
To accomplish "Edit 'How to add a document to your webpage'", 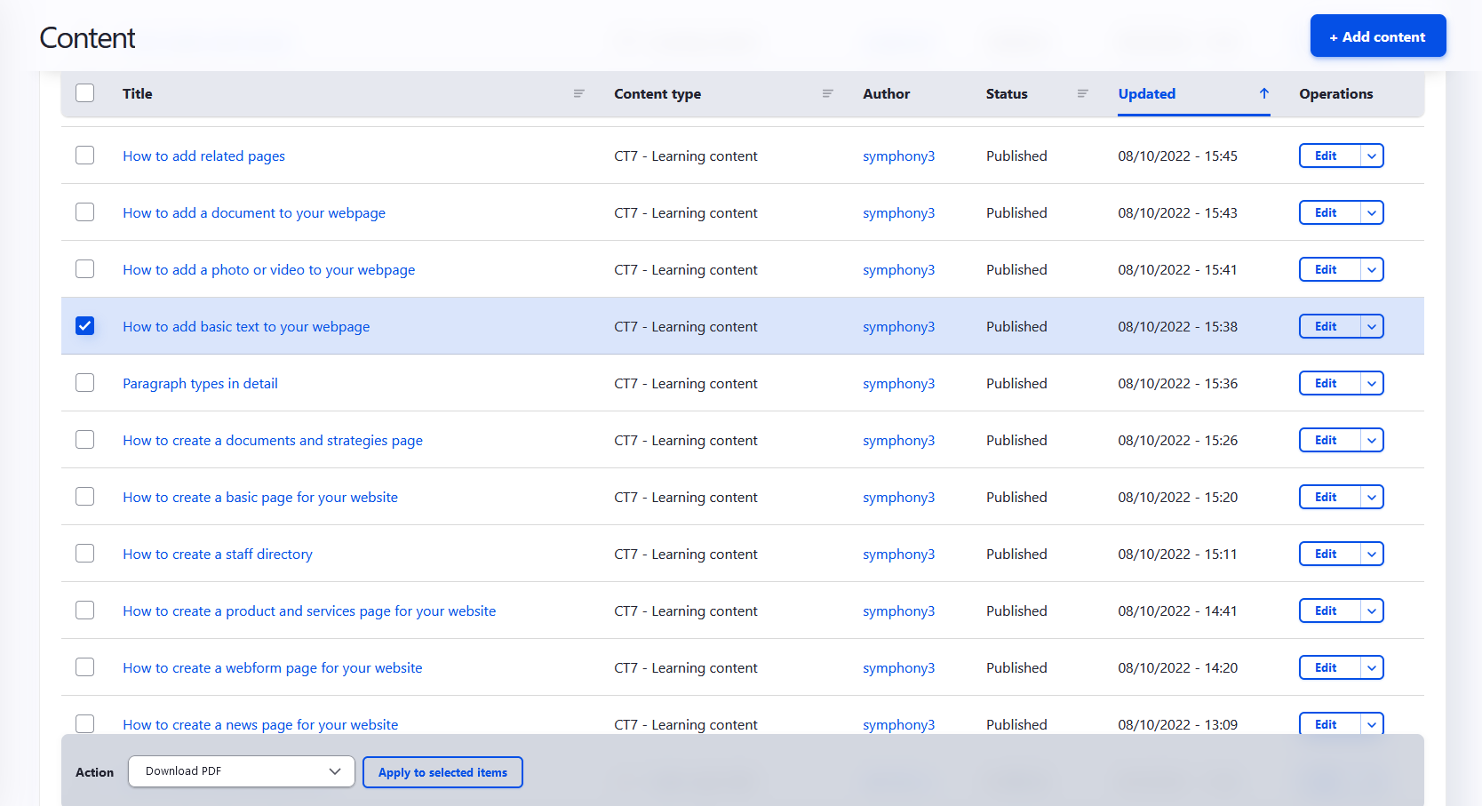I will pyautogui.click(x=1329, y=212).
